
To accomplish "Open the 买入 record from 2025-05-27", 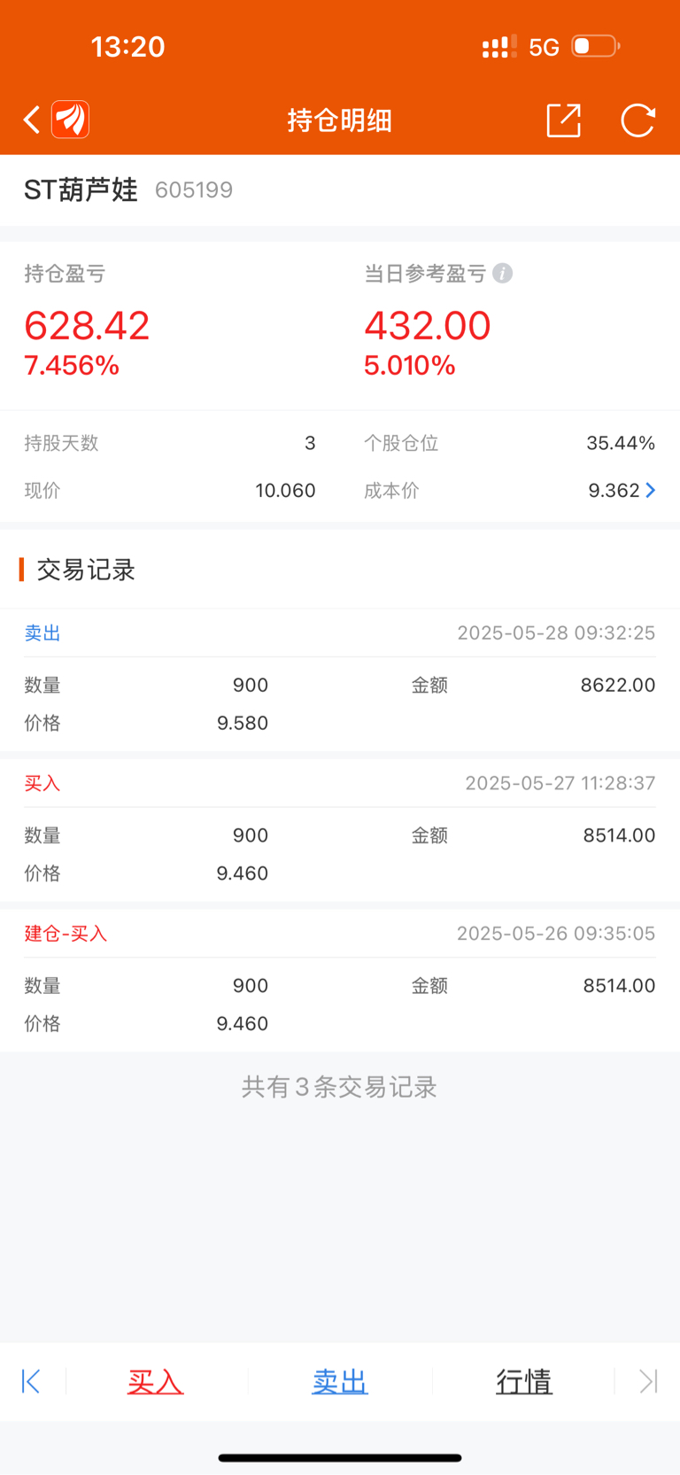I will tap(340, 831).
